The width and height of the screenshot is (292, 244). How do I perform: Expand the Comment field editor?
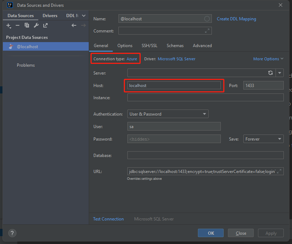(x=208, y=31)
